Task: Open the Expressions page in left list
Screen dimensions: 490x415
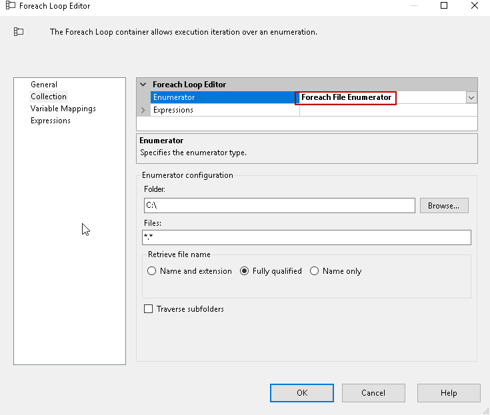Action: [x=51, y=121]
